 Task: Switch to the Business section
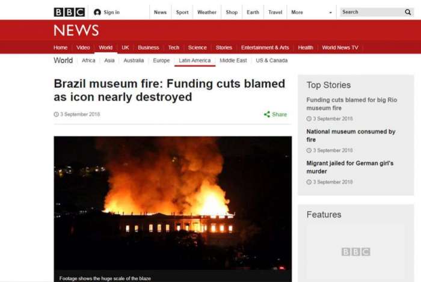point(148,48)
